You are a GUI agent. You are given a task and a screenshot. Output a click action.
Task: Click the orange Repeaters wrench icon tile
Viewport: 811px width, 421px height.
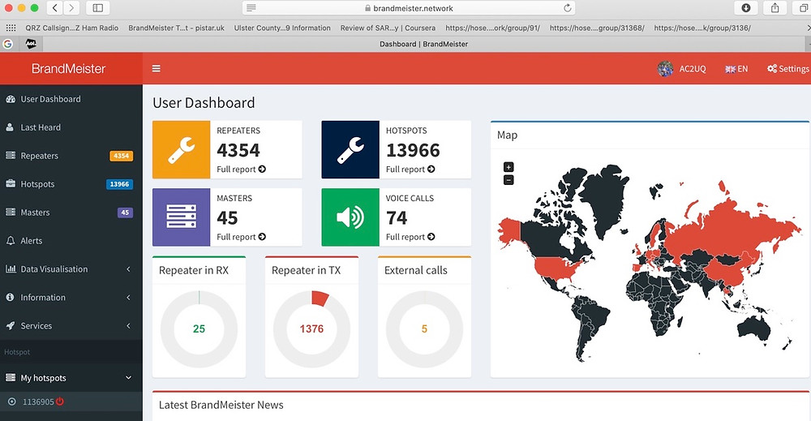[181, 149]
